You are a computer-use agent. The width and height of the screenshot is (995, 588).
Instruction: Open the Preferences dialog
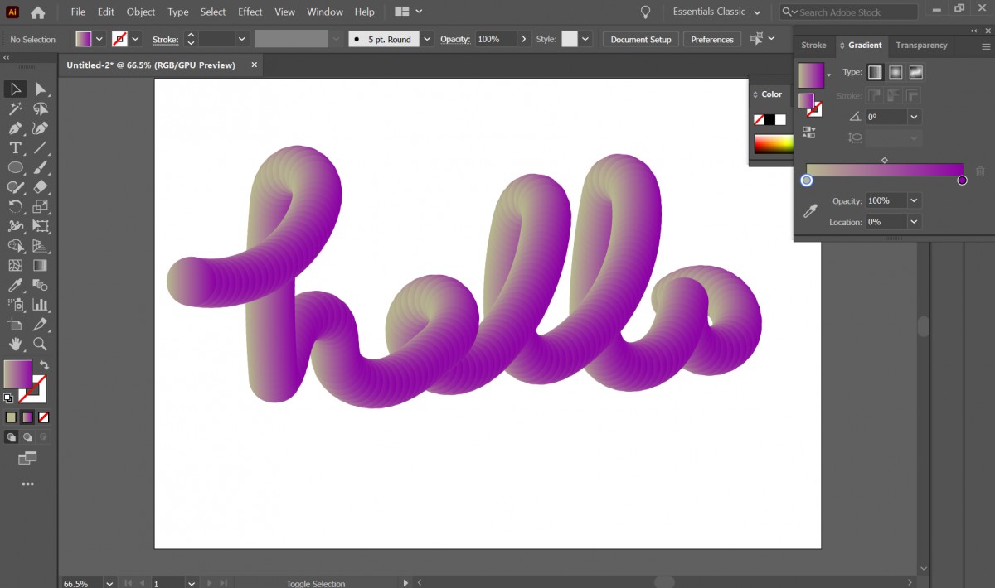click(x=711, y=39)
